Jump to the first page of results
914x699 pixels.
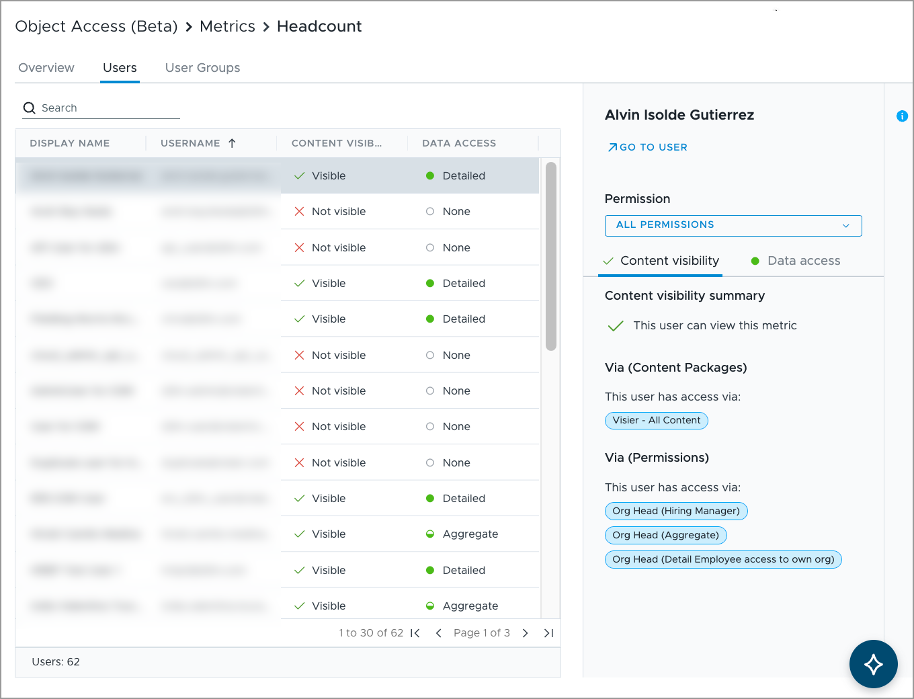[415, 633]
